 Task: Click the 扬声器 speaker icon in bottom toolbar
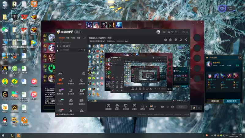(x=151, y=106)
